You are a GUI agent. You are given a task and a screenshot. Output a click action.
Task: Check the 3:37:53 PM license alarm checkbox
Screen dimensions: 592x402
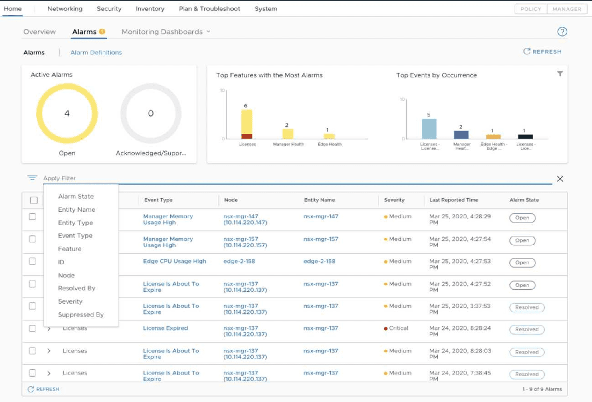[32, 306]
